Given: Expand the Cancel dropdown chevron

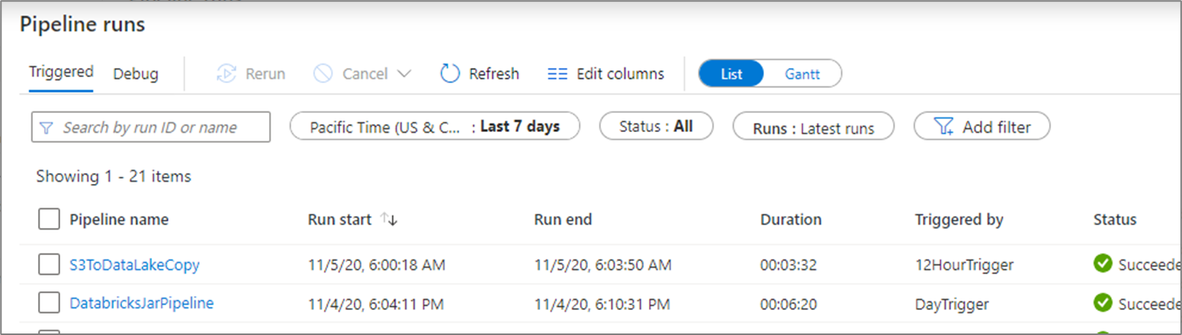Looking at the screenshot, I should click(404, 73).
